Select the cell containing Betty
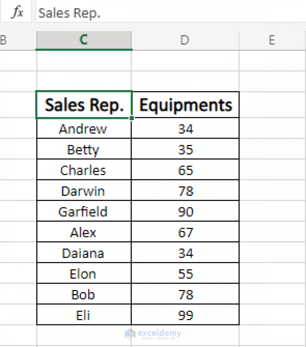The image size is (306, 347). tap(83, 149)
